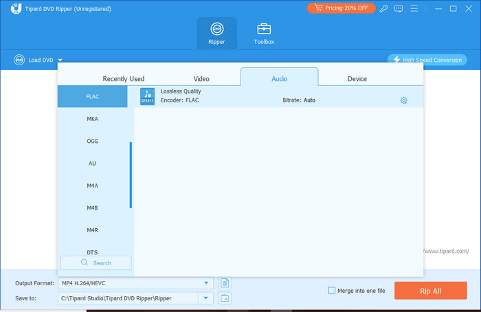Screen dimensions: 481x312
Task: Select FLAC format in the list
Action: click(x=92, y=96)
